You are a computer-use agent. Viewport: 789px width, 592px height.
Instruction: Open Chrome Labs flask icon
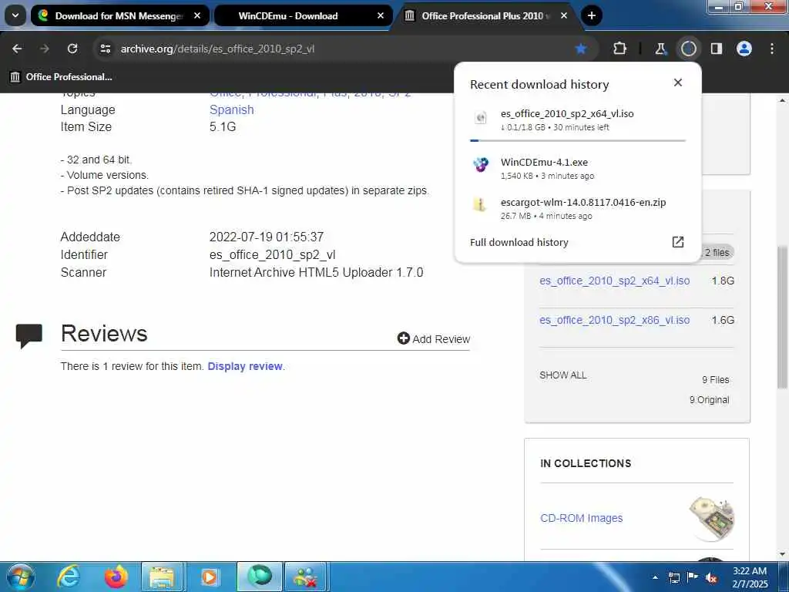660,49
